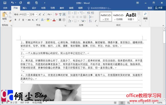Toggle bold formatting
166x105 pixels.
coord(16,20)
